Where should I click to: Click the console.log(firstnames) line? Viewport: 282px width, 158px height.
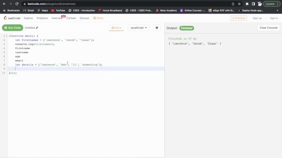(35, 44)
